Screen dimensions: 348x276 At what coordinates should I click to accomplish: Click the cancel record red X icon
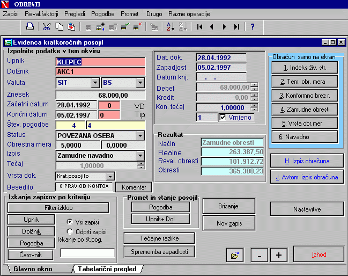(x=138, y=26)
